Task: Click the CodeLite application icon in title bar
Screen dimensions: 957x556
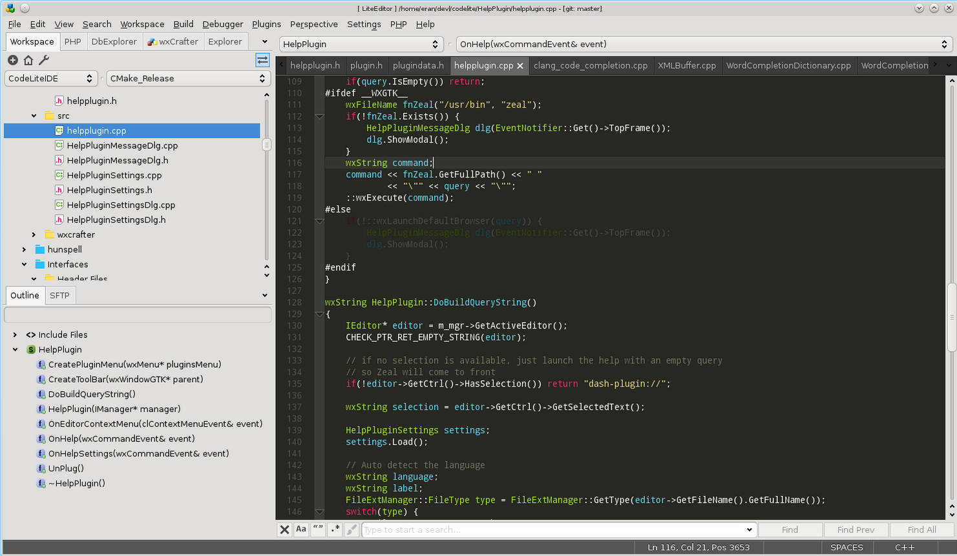Action: [x=10, y=8]
